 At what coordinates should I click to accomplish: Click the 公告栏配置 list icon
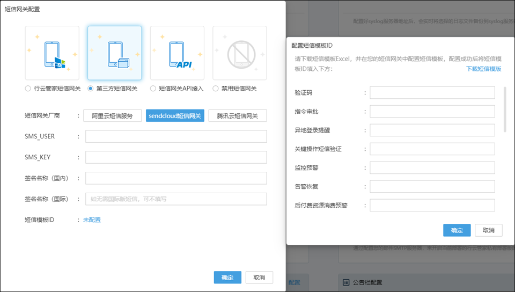pyautogui.click(x=346, y=282)
